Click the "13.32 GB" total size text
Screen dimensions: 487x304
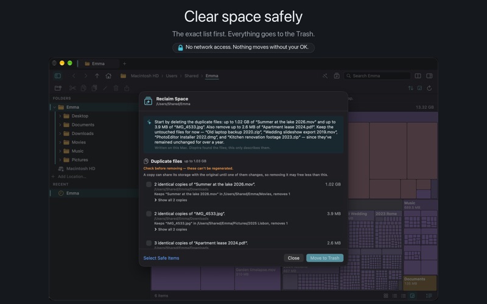424,108
